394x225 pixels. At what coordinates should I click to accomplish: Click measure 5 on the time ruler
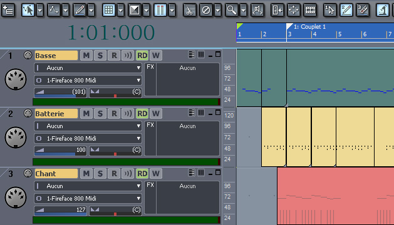pos(340,34)
